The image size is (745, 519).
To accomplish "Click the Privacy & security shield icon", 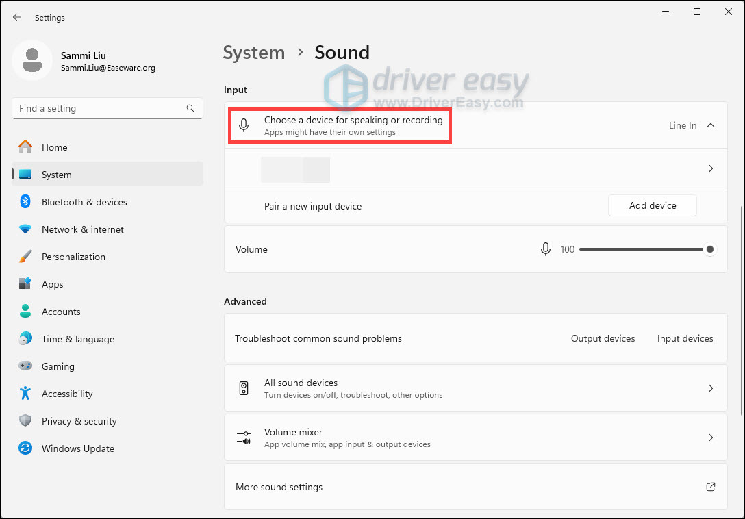I will coord(25,420).
